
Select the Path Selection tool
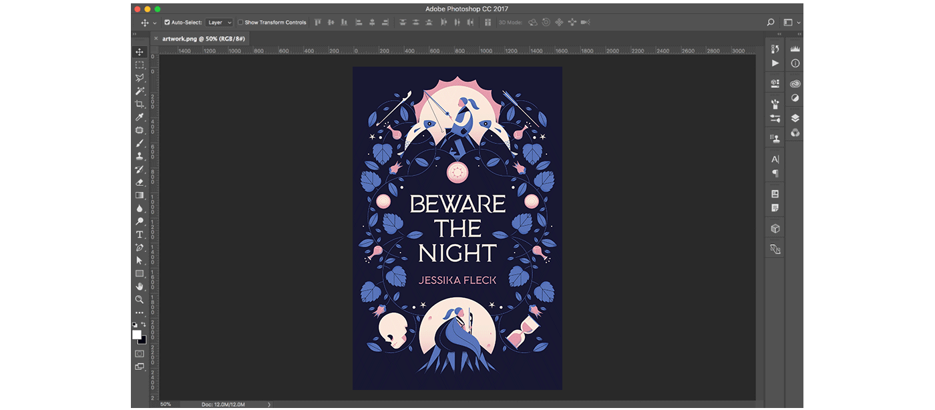(x=140, y=261)
